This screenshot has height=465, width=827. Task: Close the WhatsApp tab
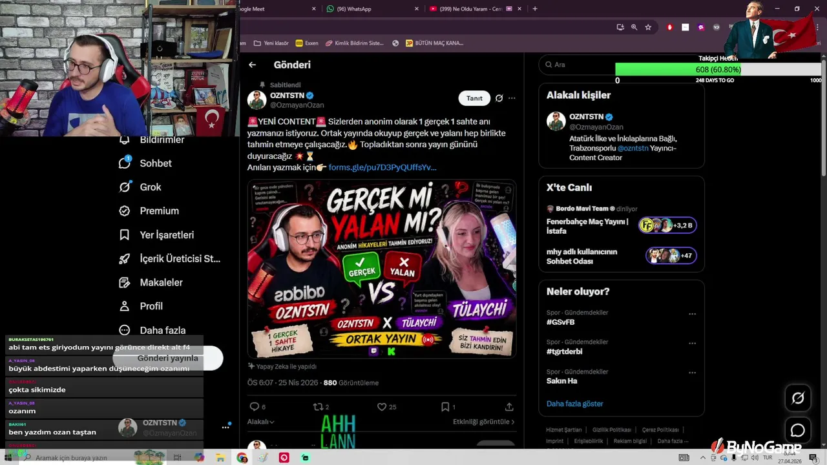coord(417,9)
